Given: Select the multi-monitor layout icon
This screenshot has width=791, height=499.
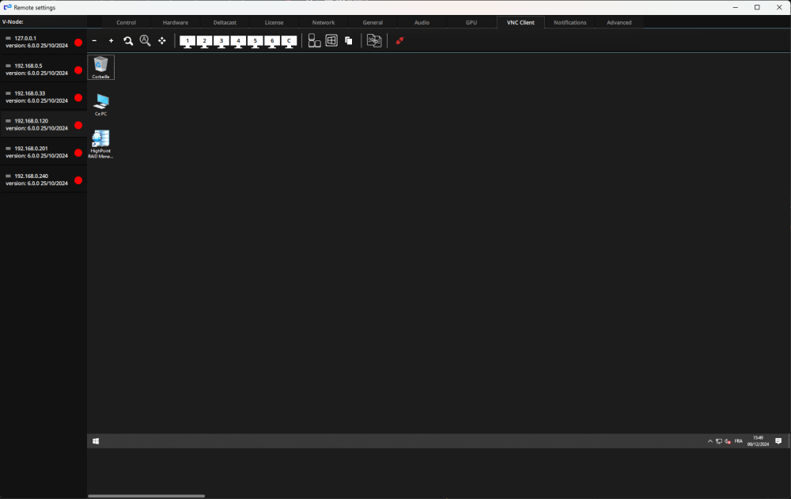Looking at the screenshot, I should pyautogui.click(x=314, y=40).
